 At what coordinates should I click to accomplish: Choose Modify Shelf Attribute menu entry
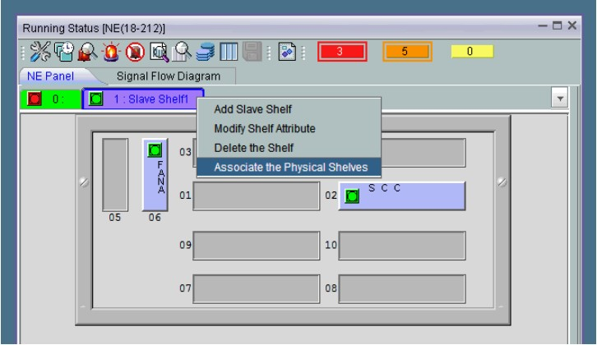263,129
